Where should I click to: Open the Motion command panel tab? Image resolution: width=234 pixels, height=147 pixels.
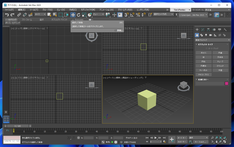[x=214, y=30]
